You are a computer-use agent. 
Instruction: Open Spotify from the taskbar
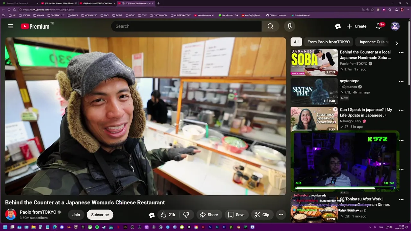(97, 227)
